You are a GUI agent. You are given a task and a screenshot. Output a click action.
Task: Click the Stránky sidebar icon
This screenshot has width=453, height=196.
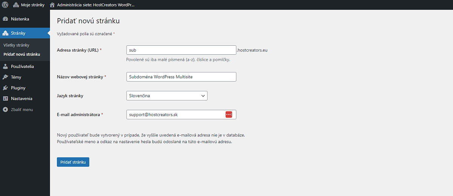[x=5, y=33]
